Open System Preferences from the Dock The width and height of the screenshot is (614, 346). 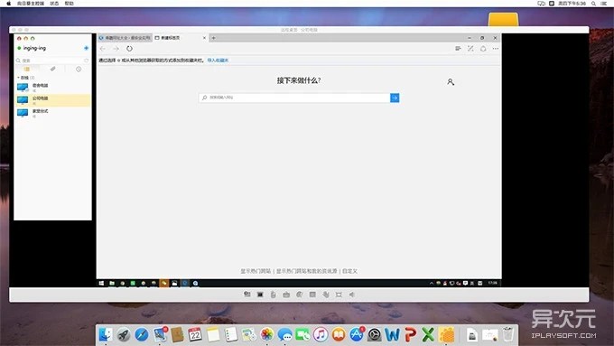375,334
